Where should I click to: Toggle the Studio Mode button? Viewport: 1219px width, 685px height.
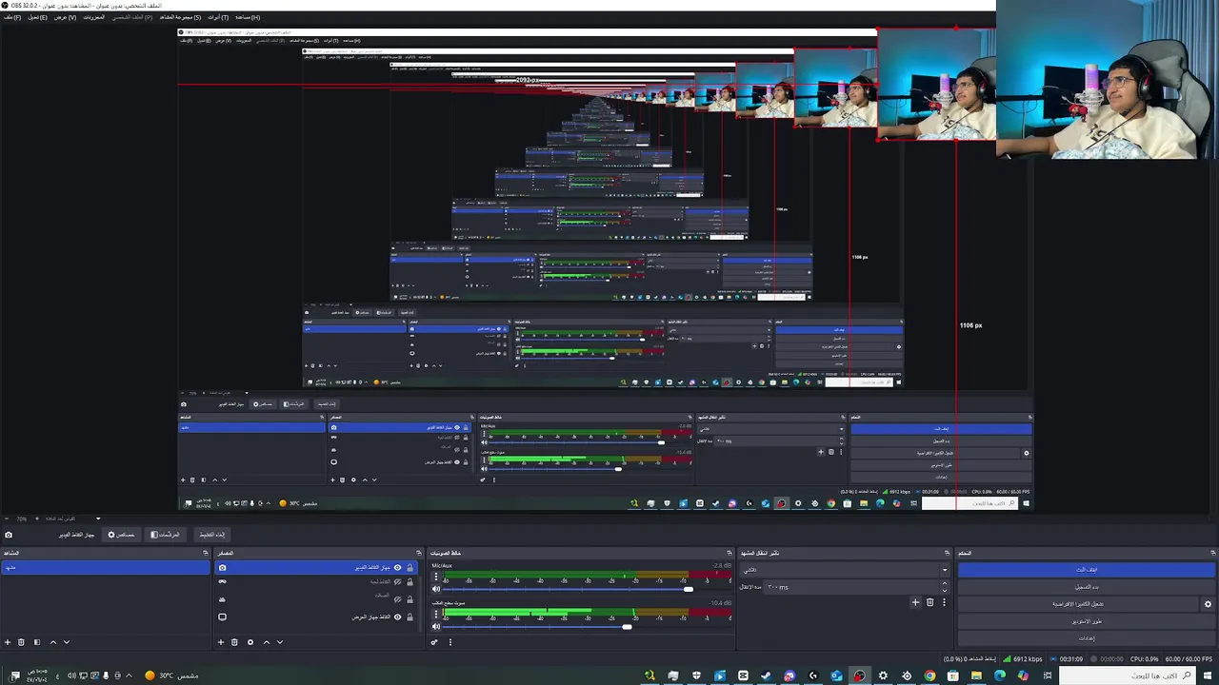click(x=1087, y=621)
